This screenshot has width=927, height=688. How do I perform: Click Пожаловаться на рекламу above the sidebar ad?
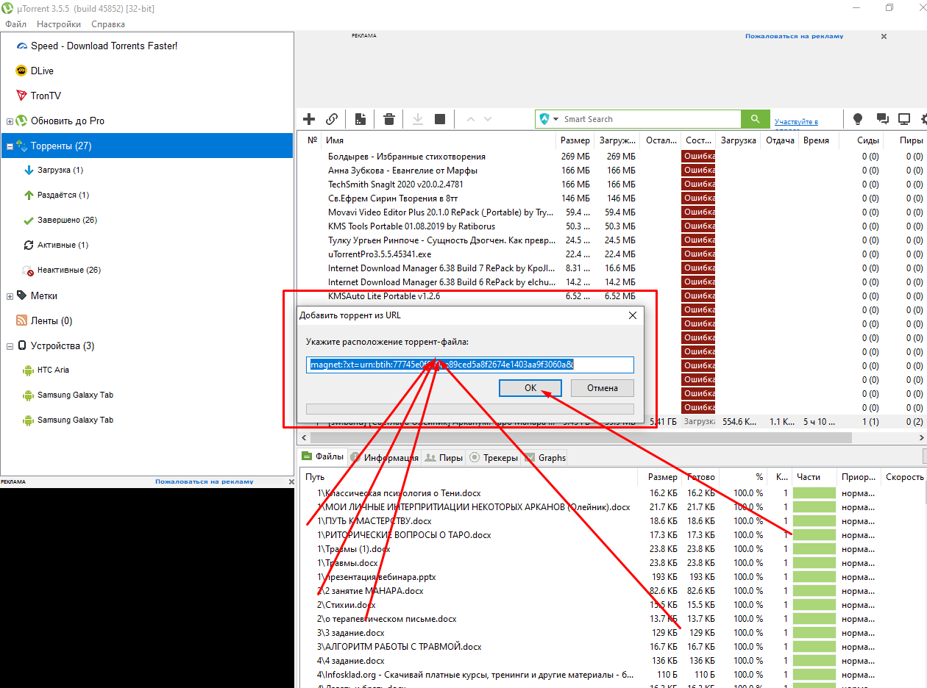click(204, 481)
